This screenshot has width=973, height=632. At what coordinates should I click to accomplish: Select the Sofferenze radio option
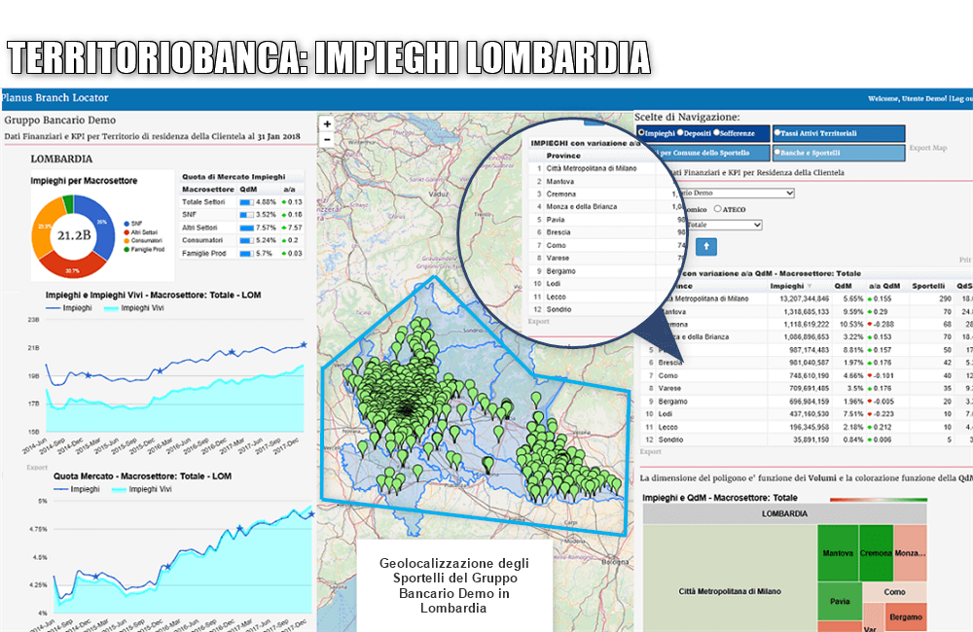pyautogui.click(x=716, y=133)
